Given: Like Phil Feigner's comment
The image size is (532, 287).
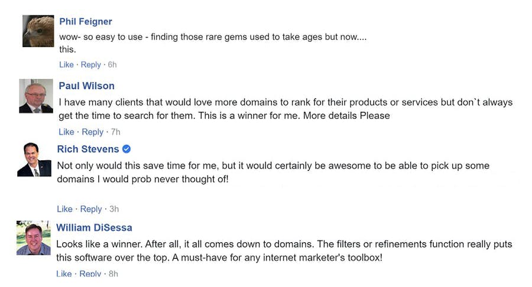Looking at the screenshot, I should coord(66,65).
